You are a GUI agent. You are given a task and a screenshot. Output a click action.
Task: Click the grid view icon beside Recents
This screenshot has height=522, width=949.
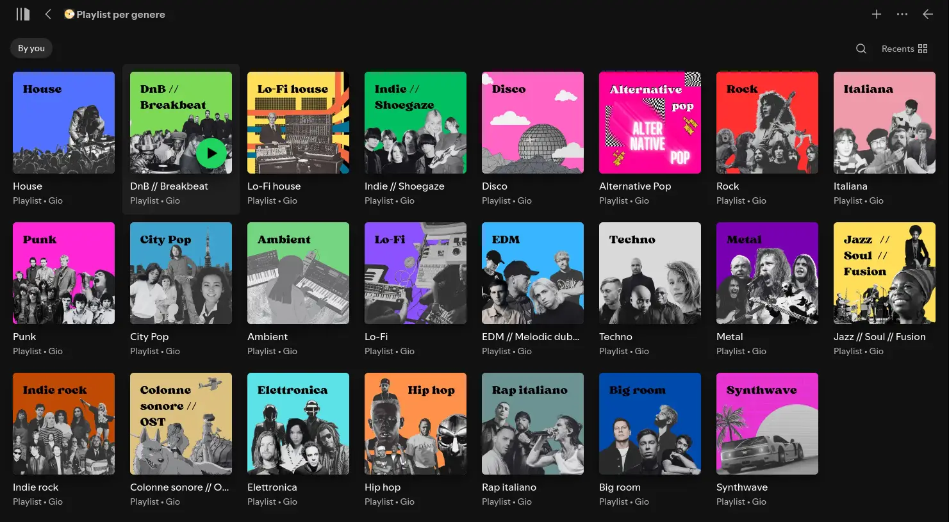pos(923,49)
